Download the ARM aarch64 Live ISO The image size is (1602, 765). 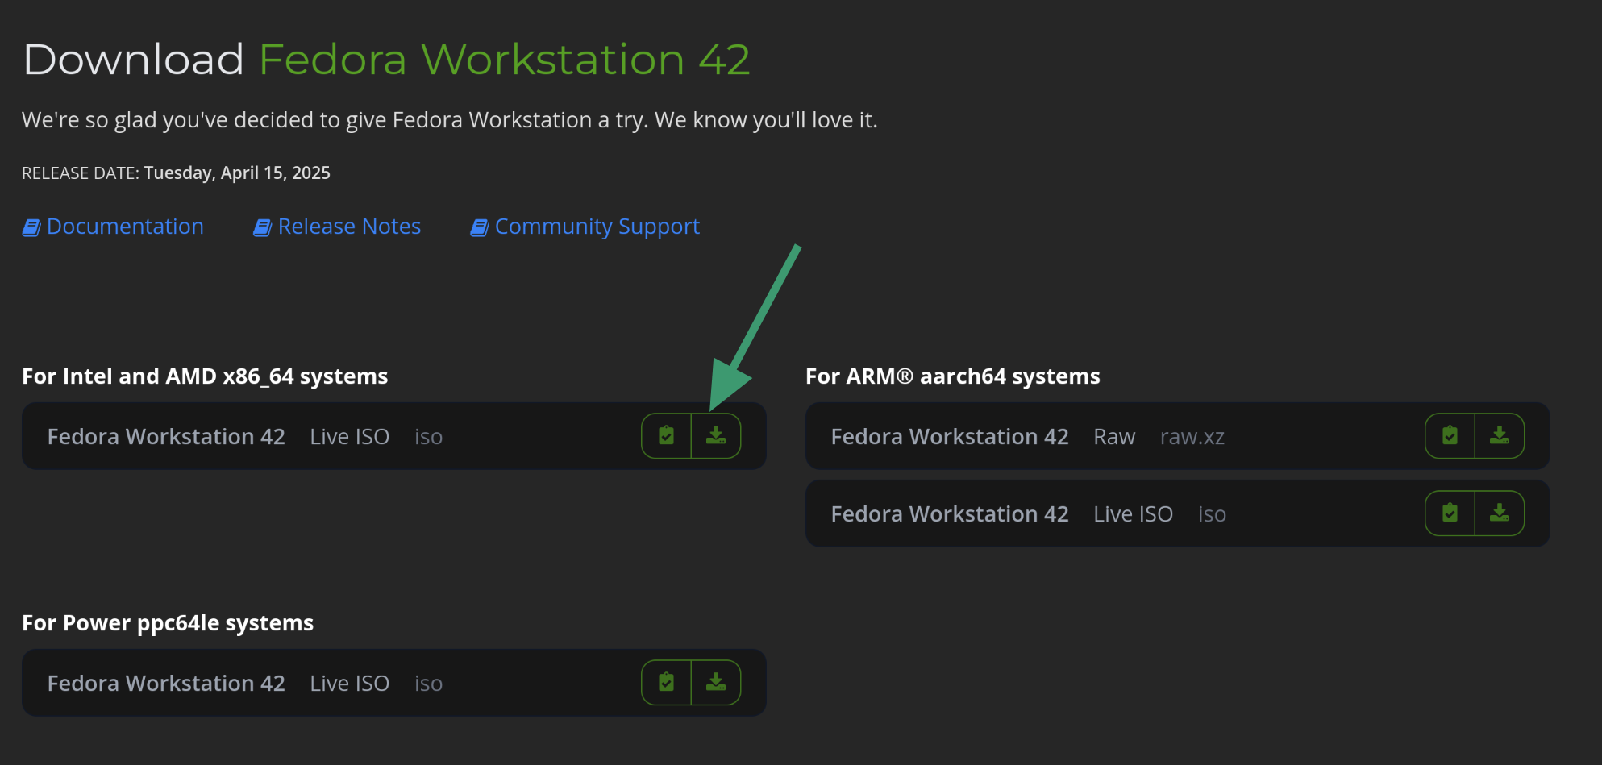(1500, 513)
